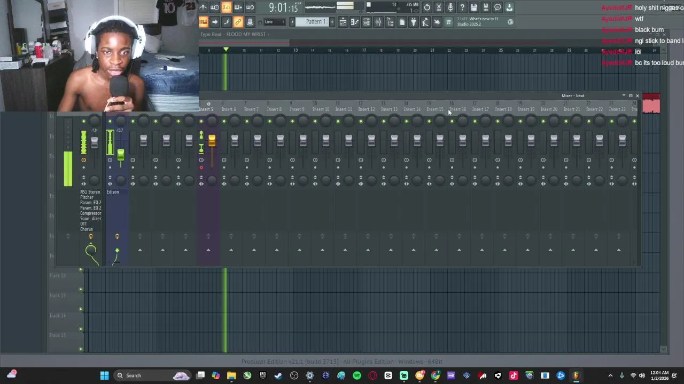This screenshot has width=684, height=384.
Task: Adjust the Insert 11 volume fader
Action: coord(348,141)
